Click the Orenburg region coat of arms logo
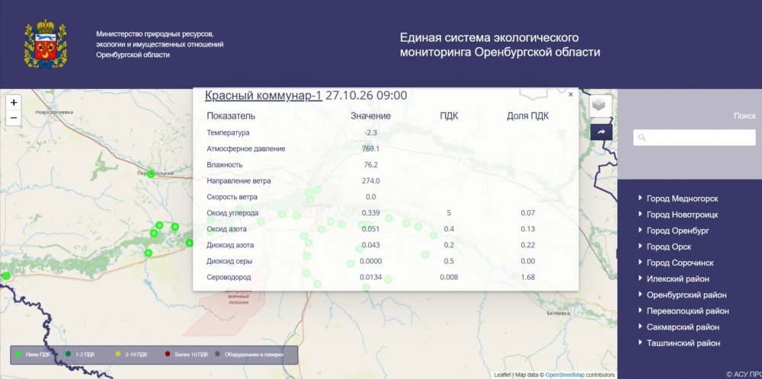Viewport: 762px width, 379px height. pyautogui.click(x=46, y=43)
